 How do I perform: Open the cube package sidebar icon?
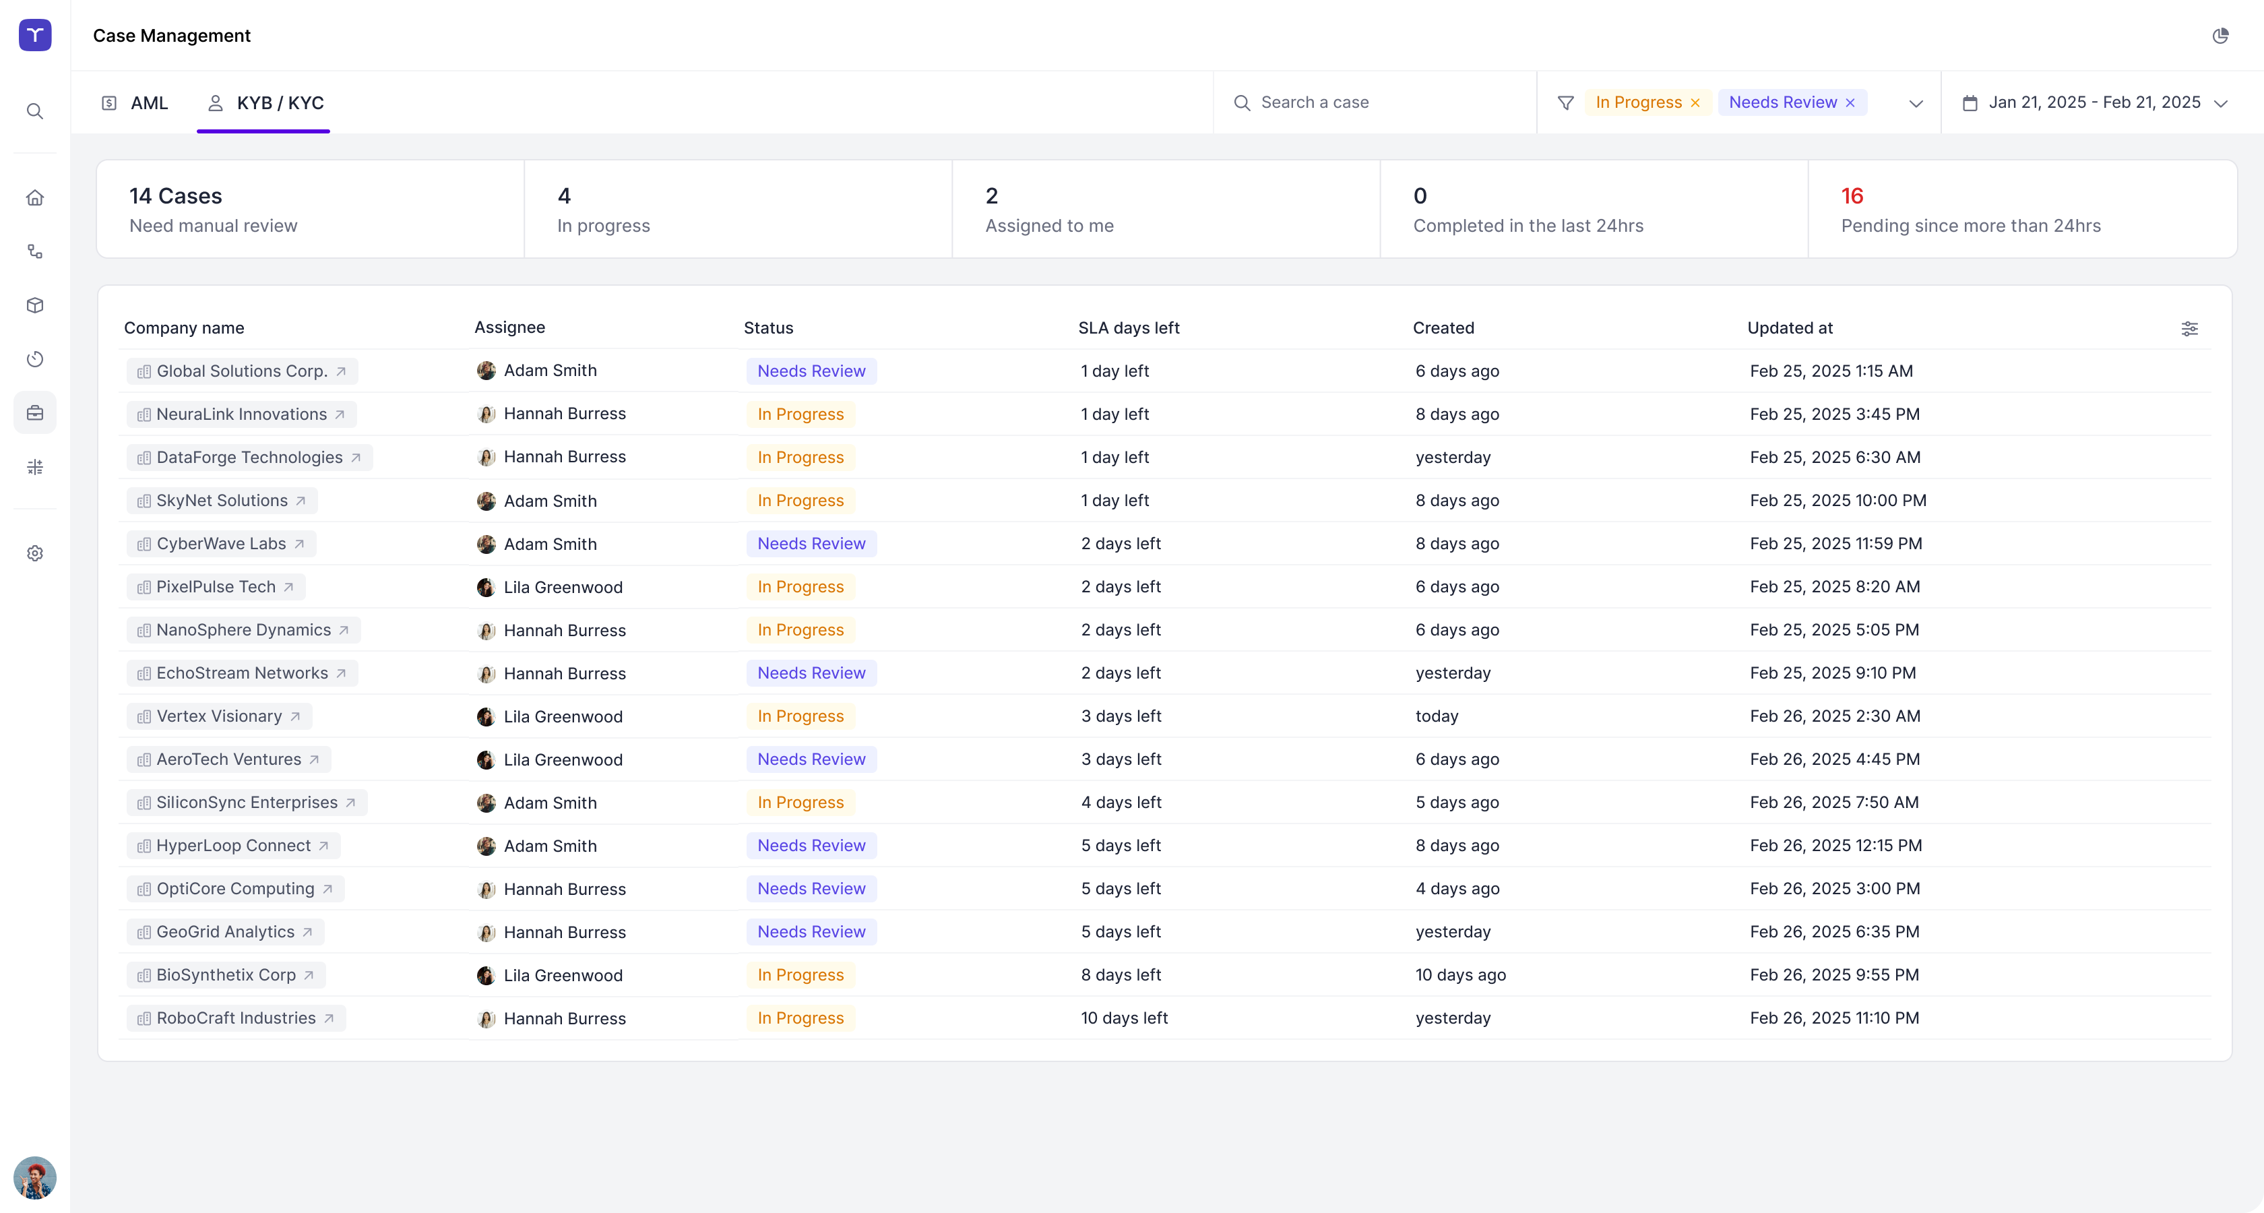[35, 305]
